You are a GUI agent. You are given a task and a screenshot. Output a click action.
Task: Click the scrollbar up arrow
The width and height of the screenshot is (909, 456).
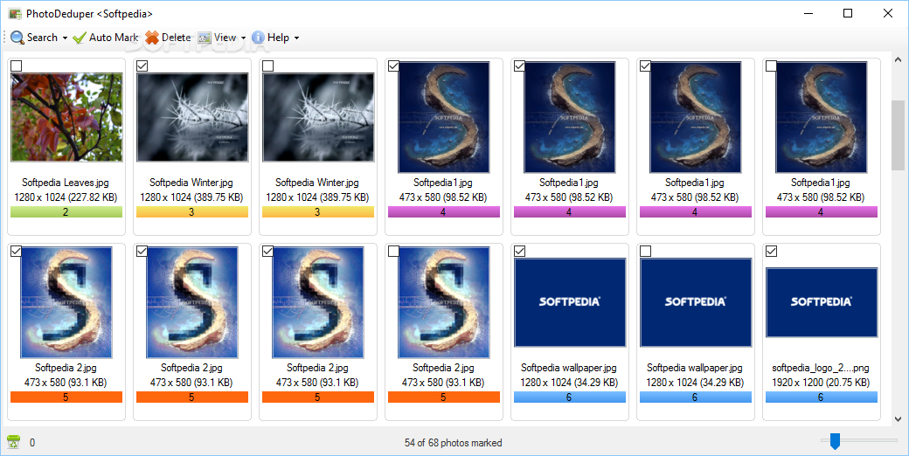(898, 59)
